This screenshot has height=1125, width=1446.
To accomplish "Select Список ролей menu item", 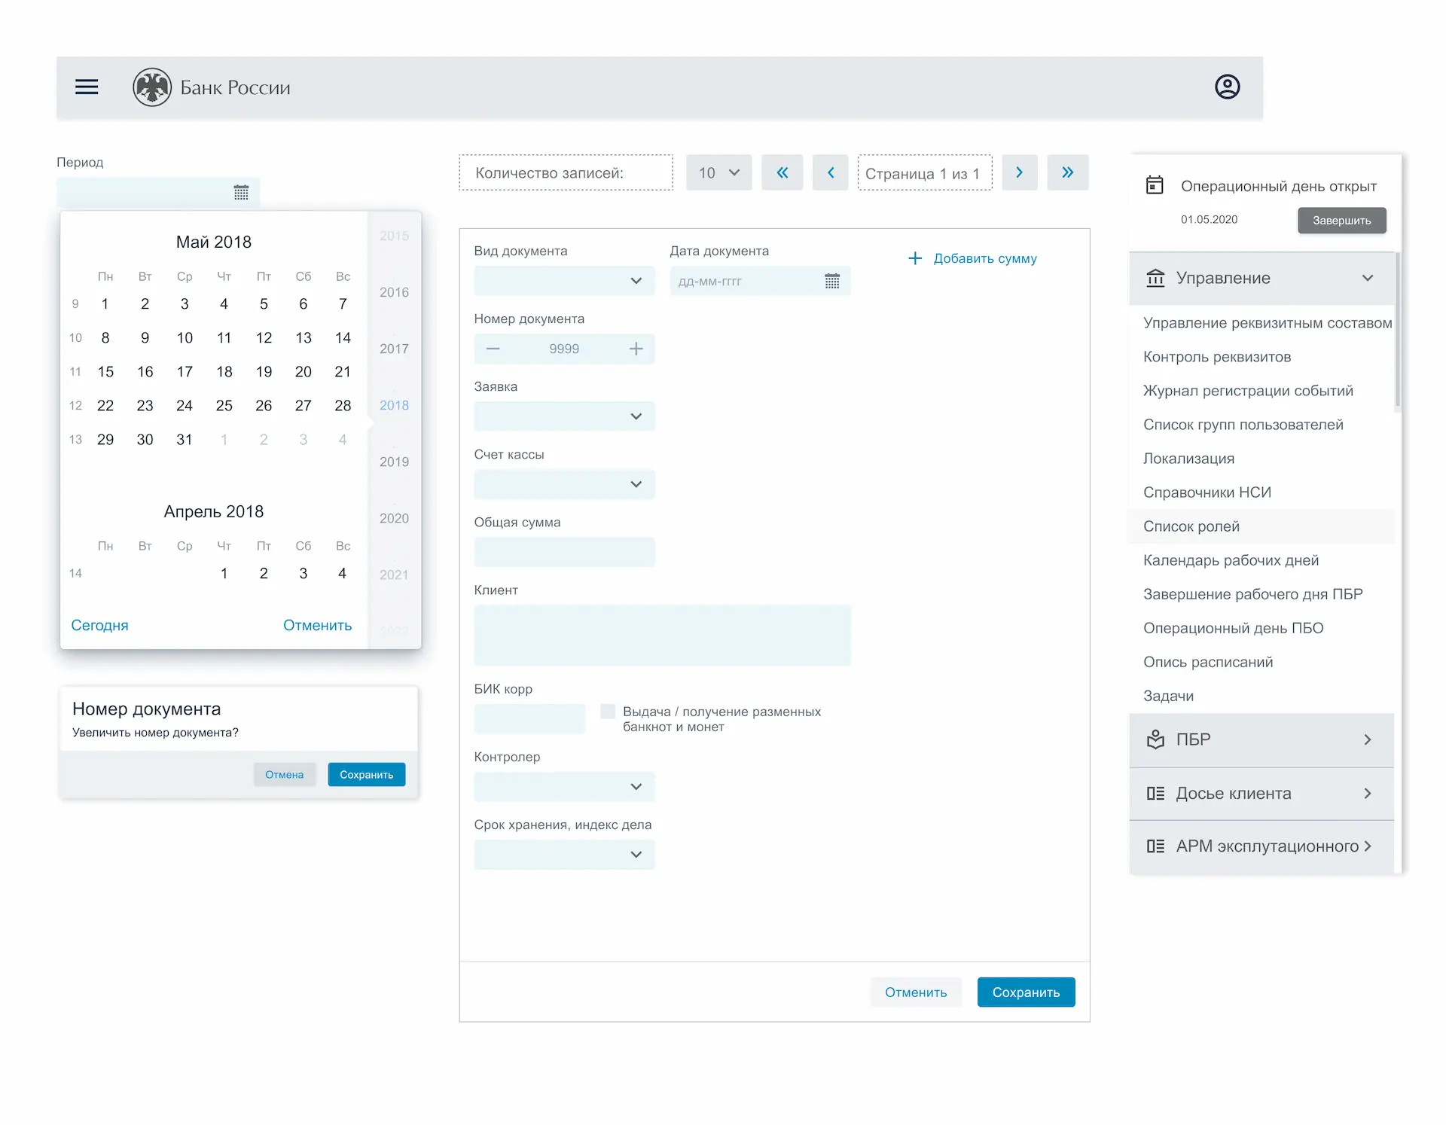I will click(x=1191, y=526).
